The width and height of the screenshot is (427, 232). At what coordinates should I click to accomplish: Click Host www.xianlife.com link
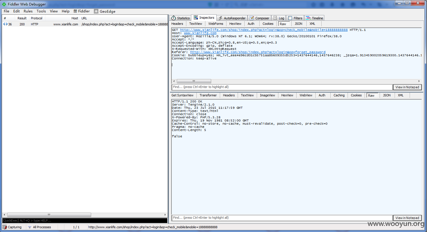(x=200, y=33)
